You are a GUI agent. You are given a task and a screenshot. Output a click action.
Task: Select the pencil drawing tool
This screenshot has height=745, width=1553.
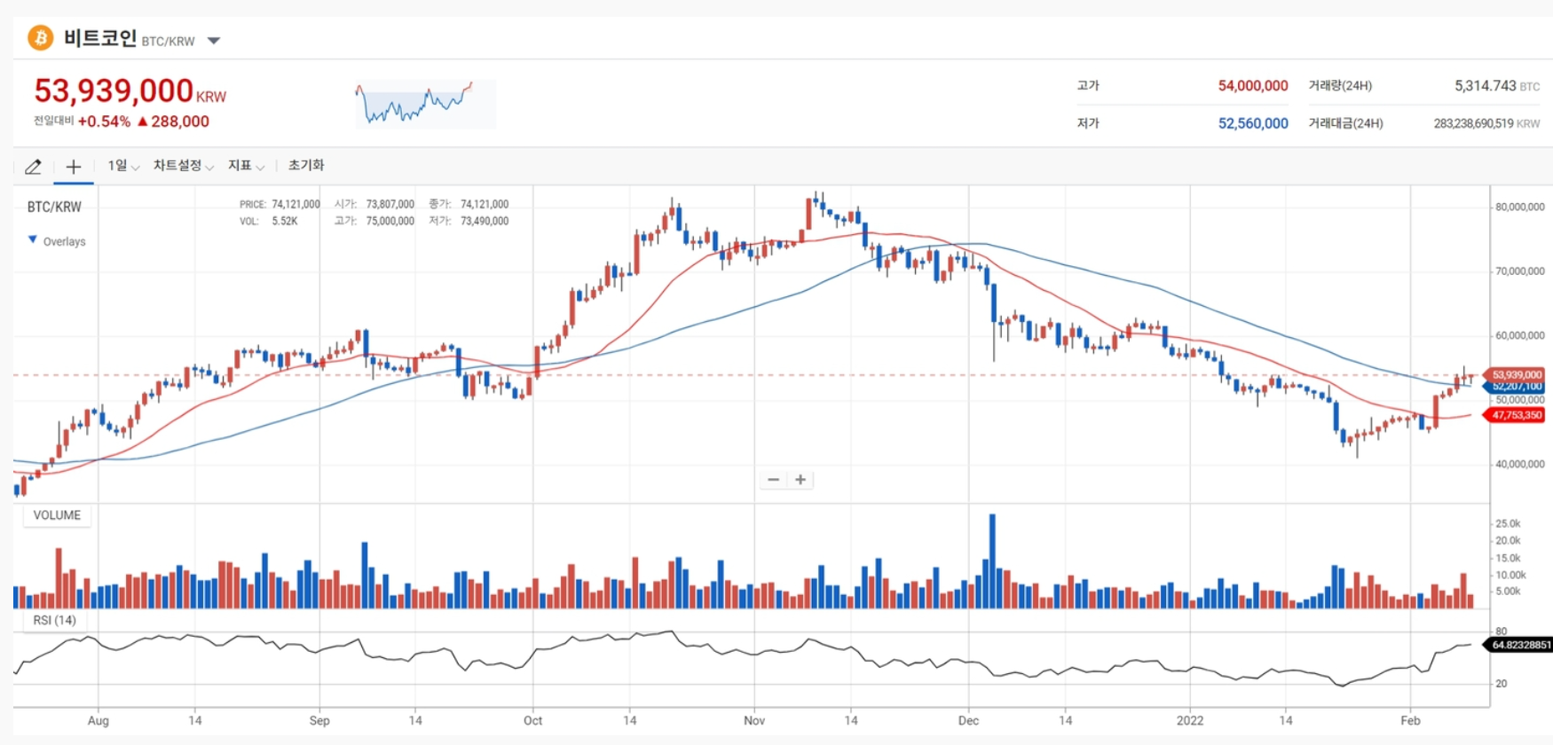(x=33, y=167)
